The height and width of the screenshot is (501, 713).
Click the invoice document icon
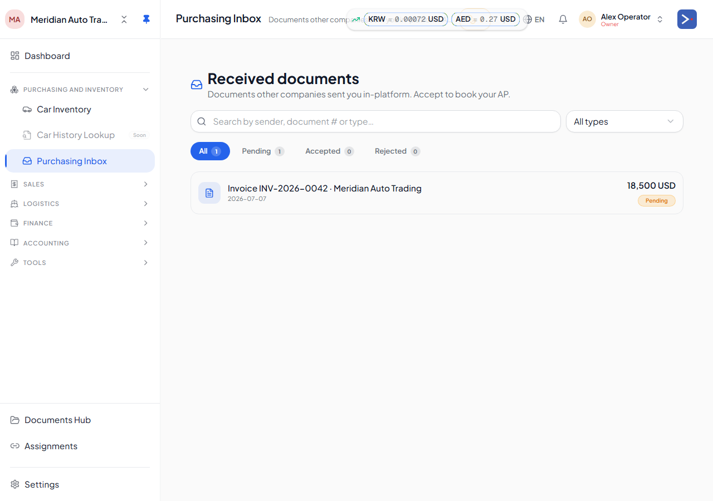click(x=209, y=193)
